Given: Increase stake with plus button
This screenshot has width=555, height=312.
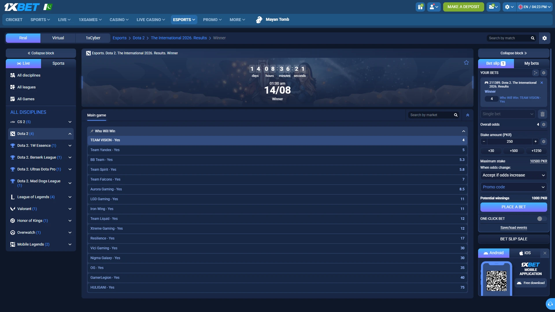Looking at the screenshot, I should pyautogui.click(x=536, y=142).
